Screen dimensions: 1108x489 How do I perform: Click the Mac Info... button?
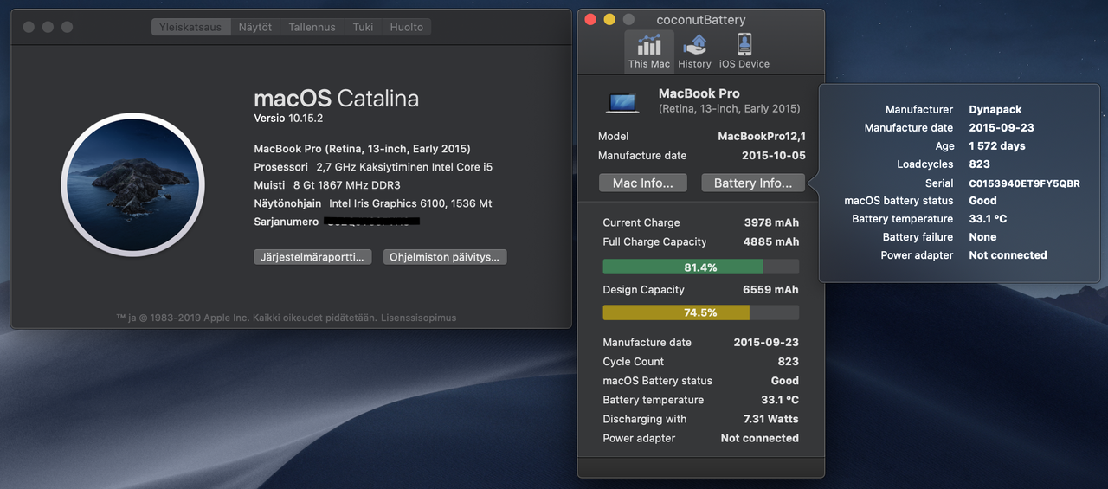(x=643, y=183)
